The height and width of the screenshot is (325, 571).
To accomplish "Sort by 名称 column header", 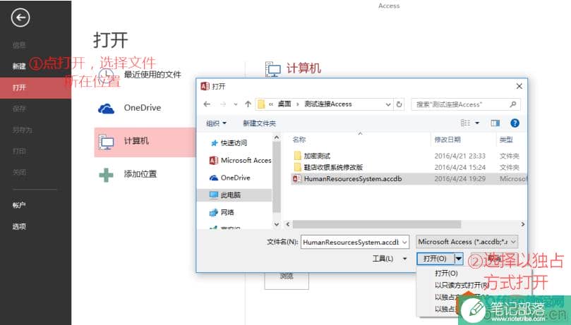I will (299, 140).
